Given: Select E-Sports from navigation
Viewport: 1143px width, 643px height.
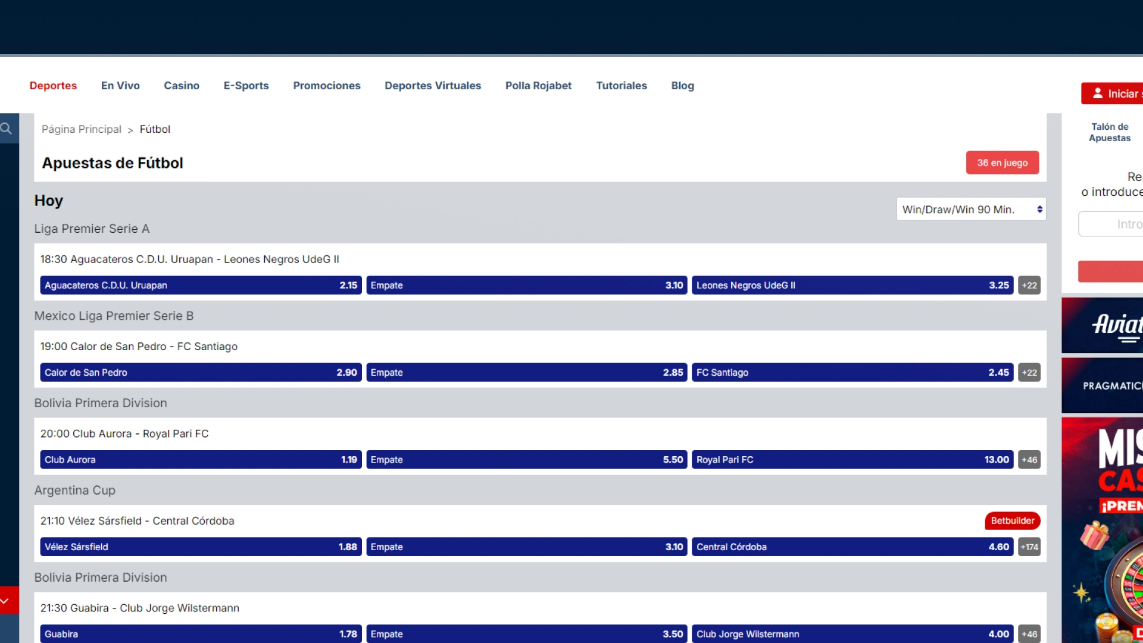Looking at the screenshot, I should click(x=246, y=86).
